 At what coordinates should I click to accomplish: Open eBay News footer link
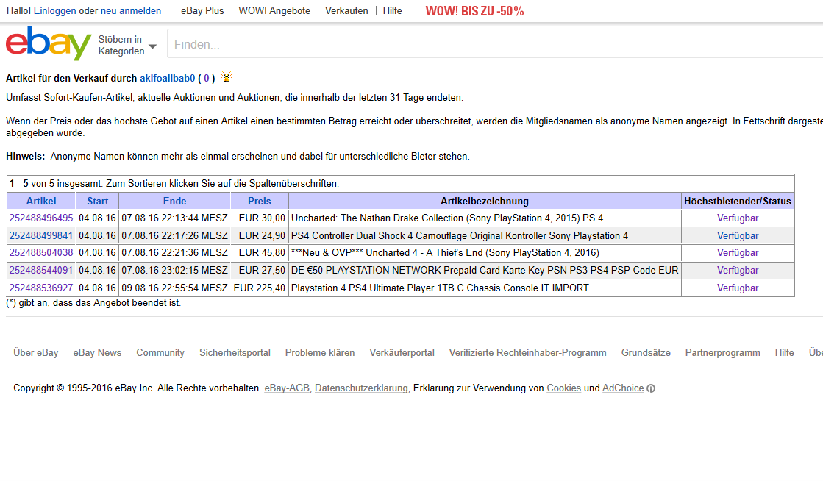97,353
